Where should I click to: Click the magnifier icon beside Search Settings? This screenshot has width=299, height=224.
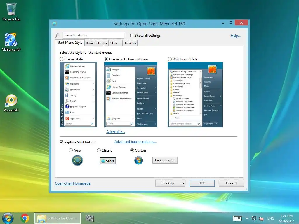[57, 35]
